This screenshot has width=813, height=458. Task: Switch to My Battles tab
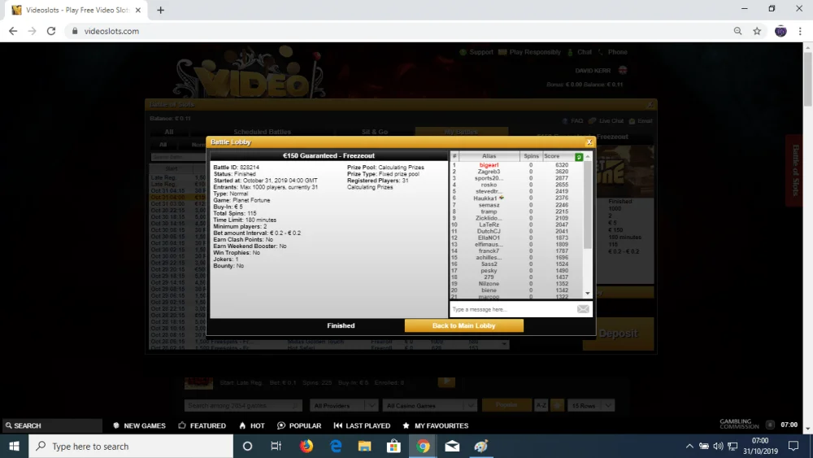click(461, 132)
